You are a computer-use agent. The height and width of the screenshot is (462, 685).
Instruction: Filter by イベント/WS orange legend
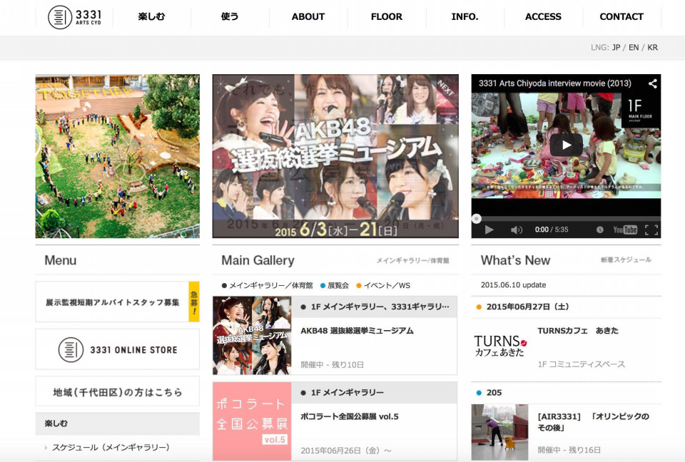click(x=383, y=286)
